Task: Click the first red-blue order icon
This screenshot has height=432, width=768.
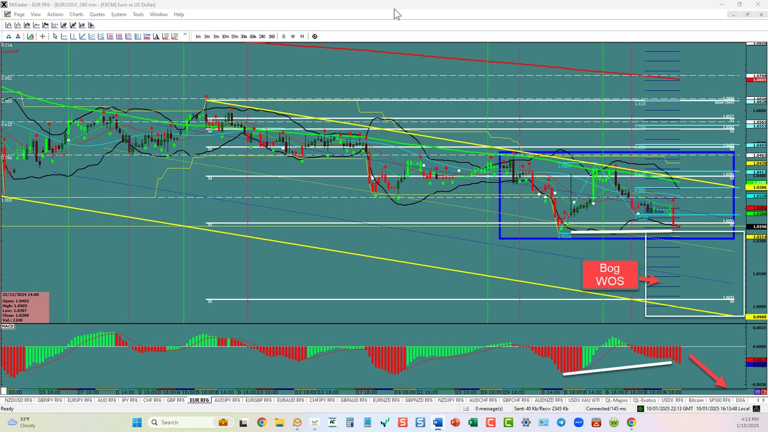Action: click(x=8, y=36)
